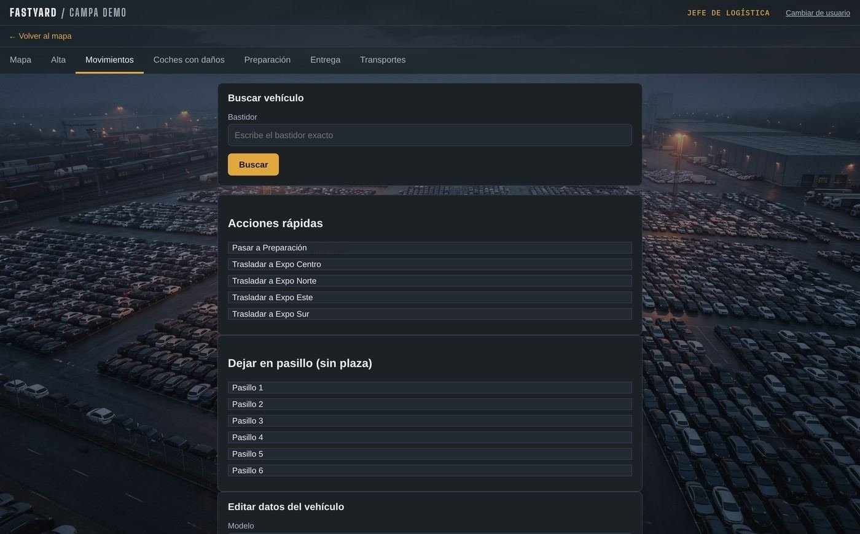
Task: Leave vehicle in Pasillo 6
Action: pyautogui.click(x=430, y=471)
